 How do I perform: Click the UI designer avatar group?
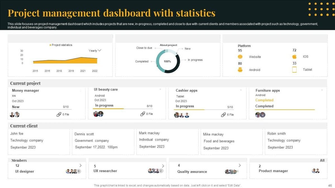coord(73,171)
